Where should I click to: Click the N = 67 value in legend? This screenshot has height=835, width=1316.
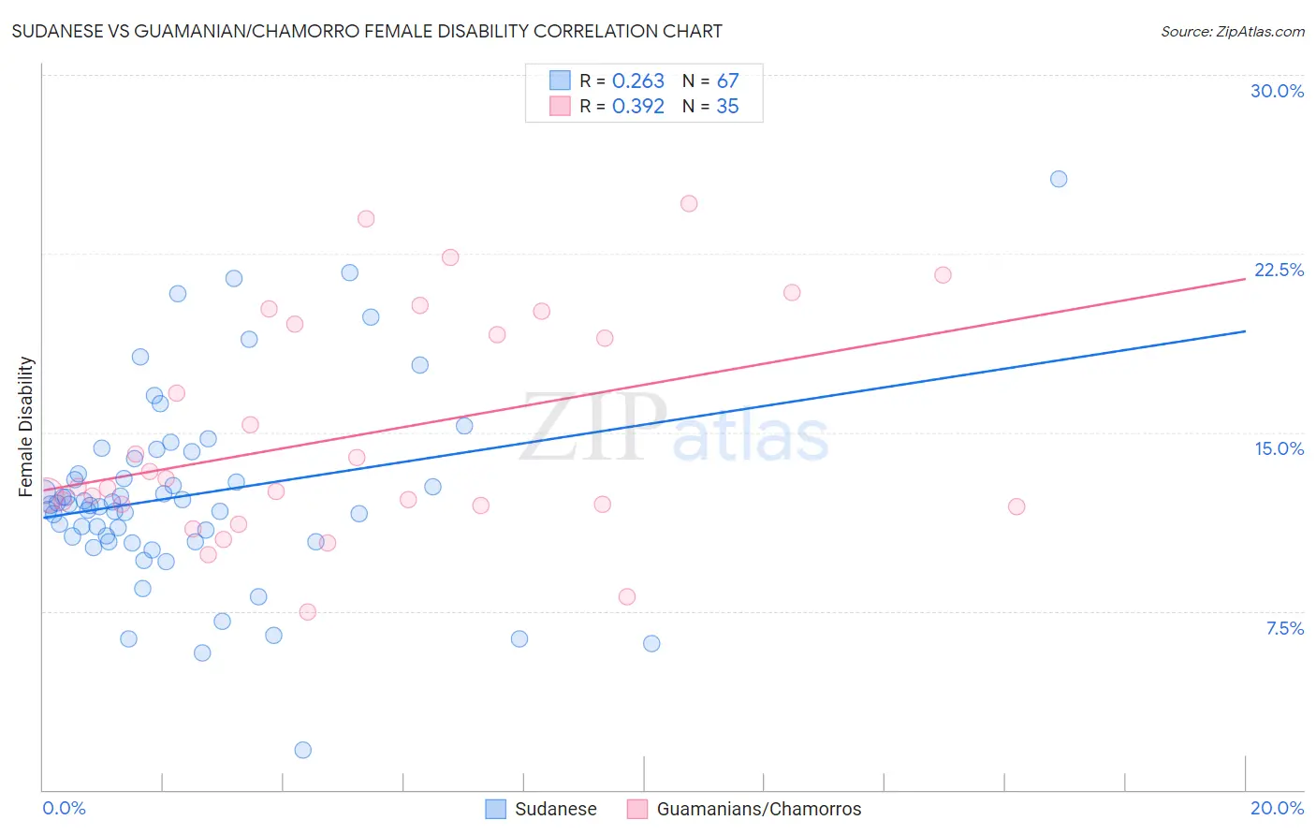point(710,81)
